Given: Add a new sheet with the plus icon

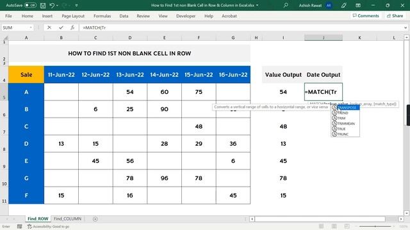Looking at the screenshot, I should pos(95,219).
